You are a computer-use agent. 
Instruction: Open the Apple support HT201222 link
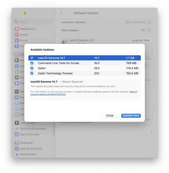48,94
